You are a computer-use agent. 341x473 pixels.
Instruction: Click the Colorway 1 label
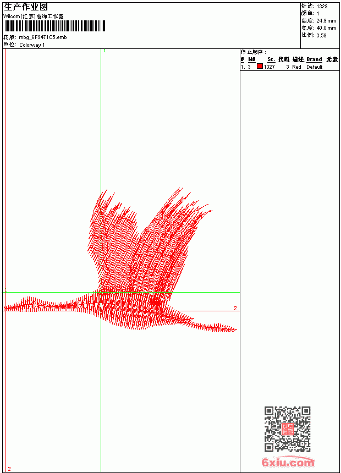point(32,45)
